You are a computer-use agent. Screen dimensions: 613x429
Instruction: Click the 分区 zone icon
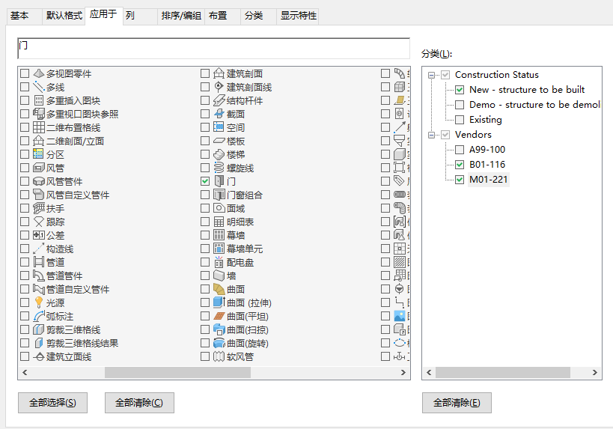pyautogui.click(x=39, y=154)
